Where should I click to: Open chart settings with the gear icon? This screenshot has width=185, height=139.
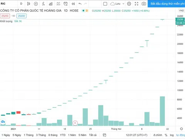point(129,4)
